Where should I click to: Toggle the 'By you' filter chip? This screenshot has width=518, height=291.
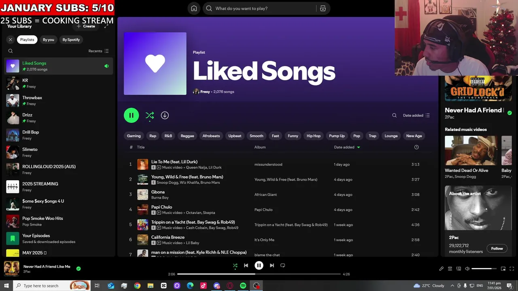pyautogui.click(x=49, y=40)
